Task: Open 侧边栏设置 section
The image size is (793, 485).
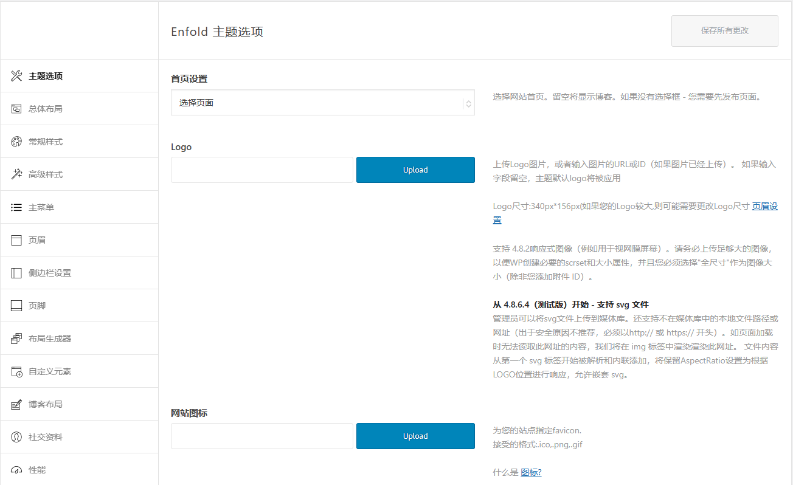Action: pos(79,273)
